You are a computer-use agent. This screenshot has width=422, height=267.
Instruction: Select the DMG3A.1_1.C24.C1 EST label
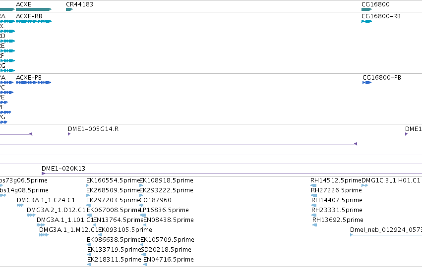tap(46, 200)
